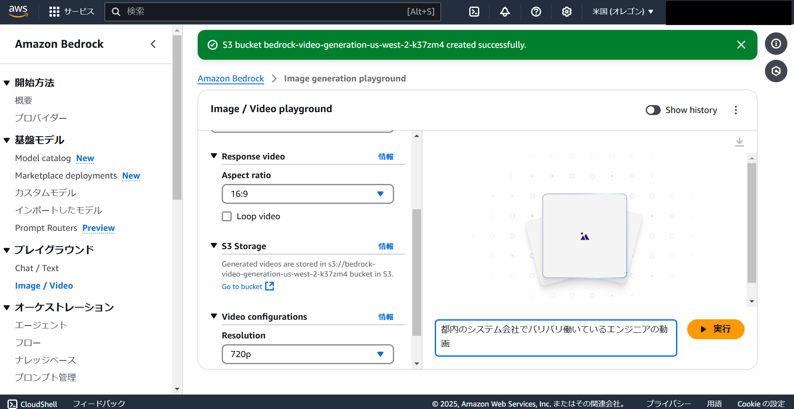Open the CloudShell terminal icon in top bar
Image resolution: width=794 pixels, height=409 pixels.
(474, 12)
